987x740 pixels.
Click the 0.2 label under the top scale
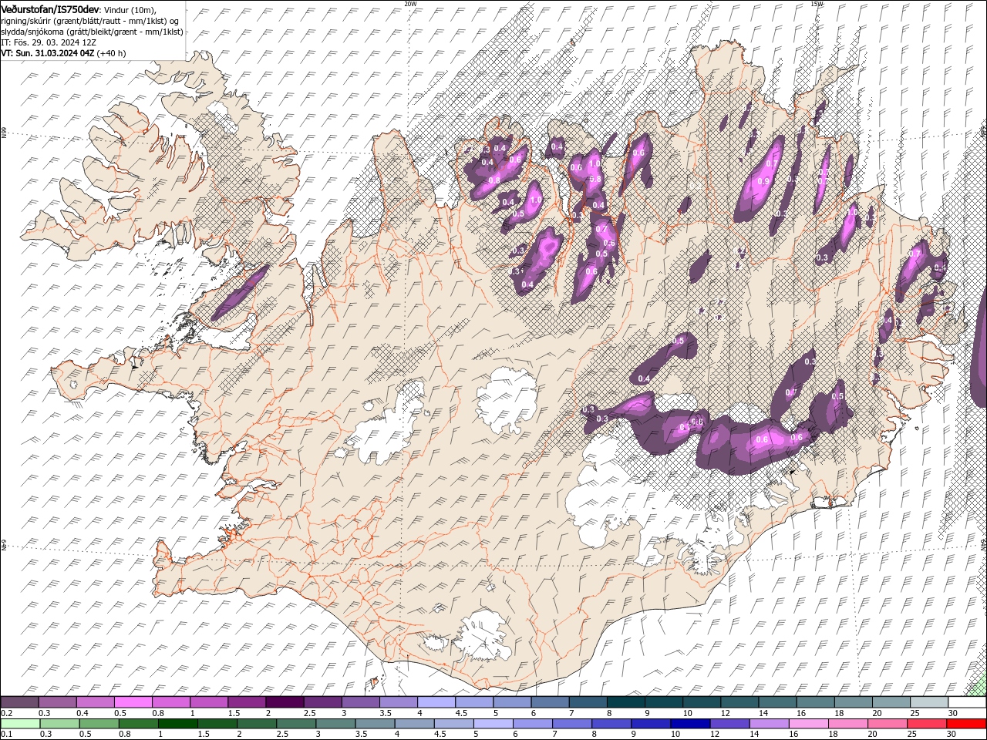[x=5, y=713]
